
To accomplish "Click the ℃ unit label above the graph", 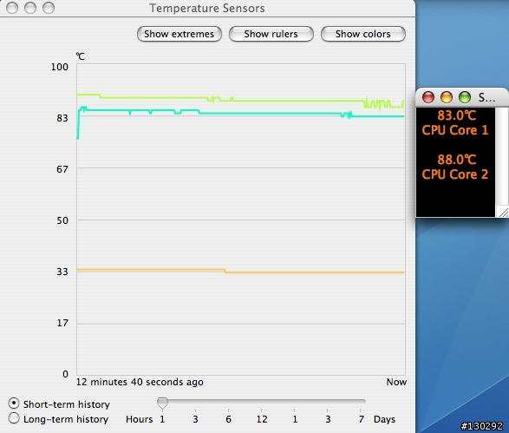I will (80, 56).
